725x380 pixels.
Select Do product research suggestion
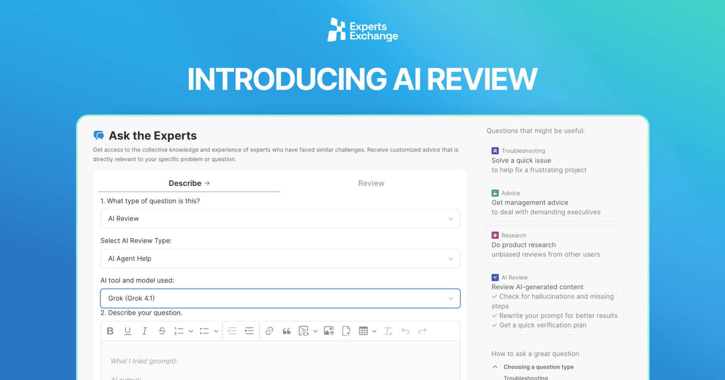pyautogui.click(x=555, y=245)
